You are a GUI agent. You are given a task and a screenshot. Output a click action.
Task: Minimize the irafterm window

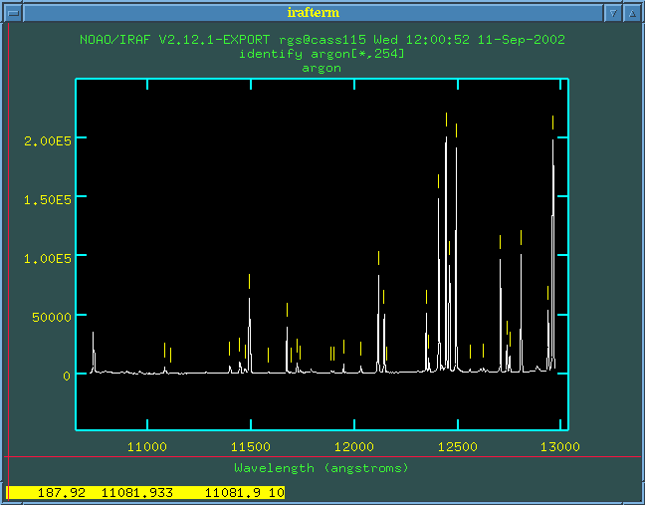coord(613,13)
